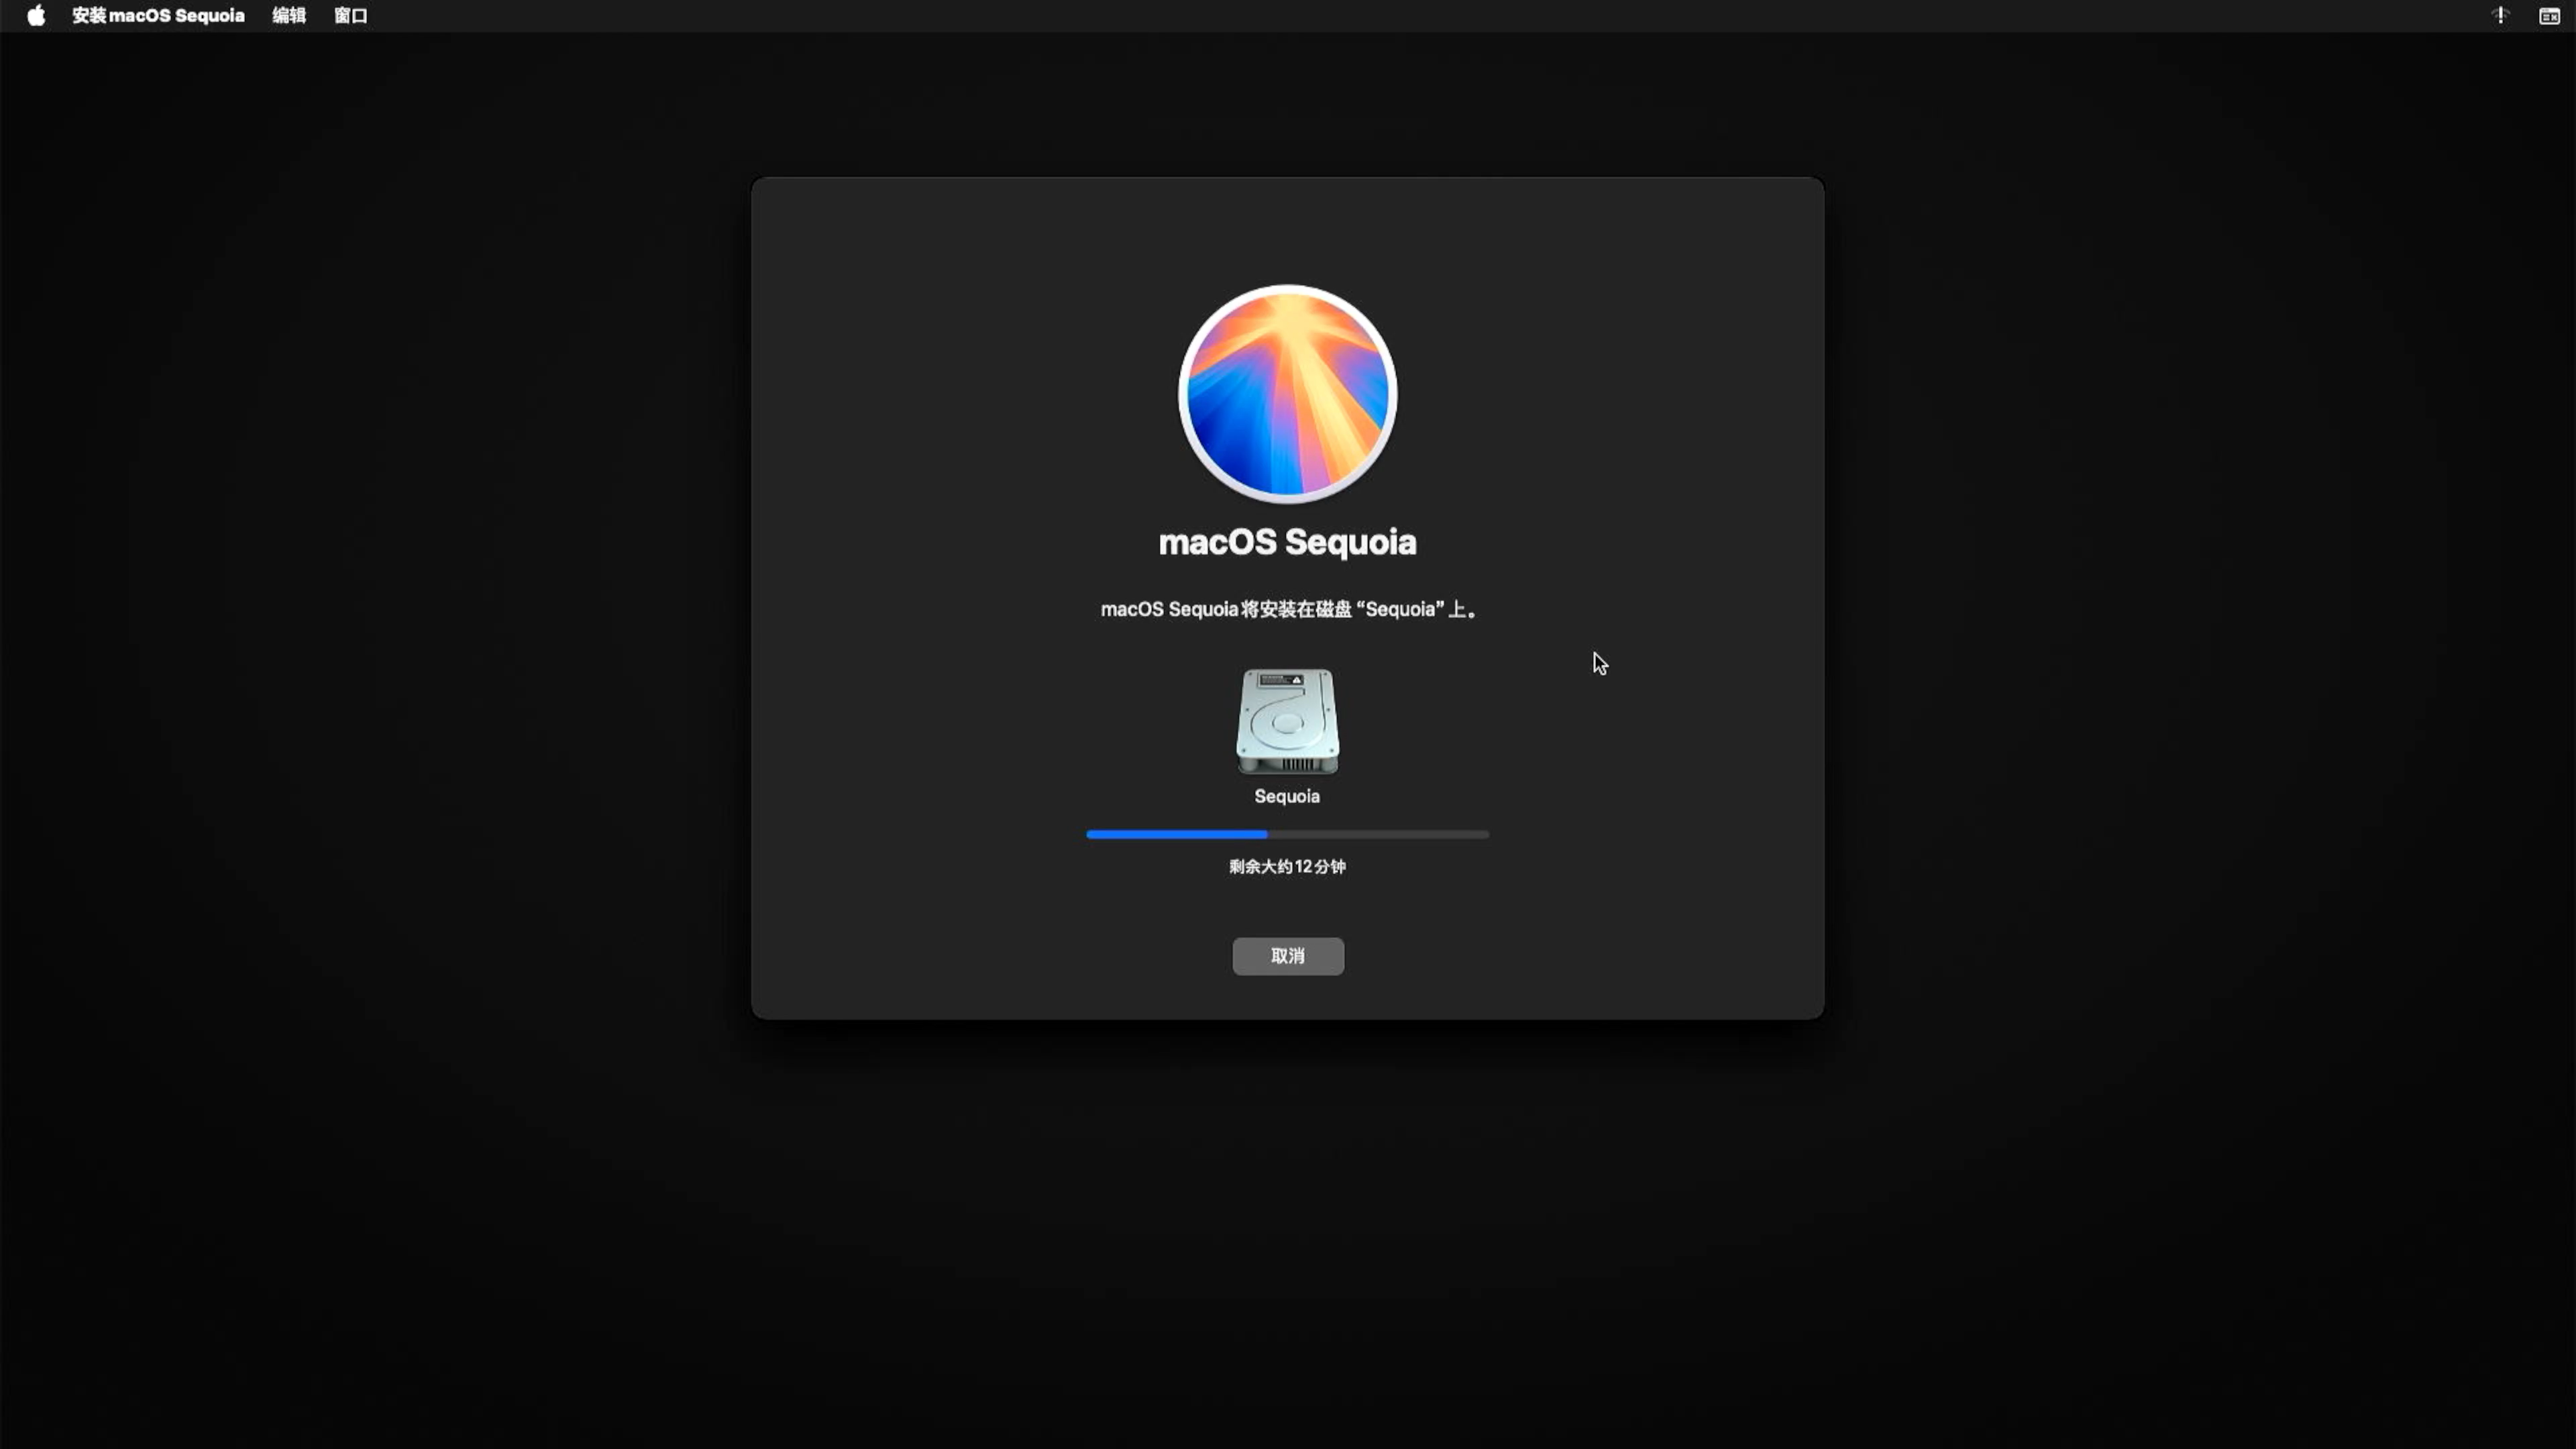Screen dimensions: 2576x1449
Task: Select the Sequoia disk drive icon
Action: (1288, 721)
